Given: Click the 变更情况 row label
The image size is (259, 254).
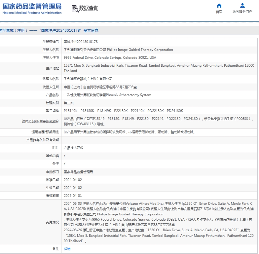Looking at the screenshot, I should (52, 222).
